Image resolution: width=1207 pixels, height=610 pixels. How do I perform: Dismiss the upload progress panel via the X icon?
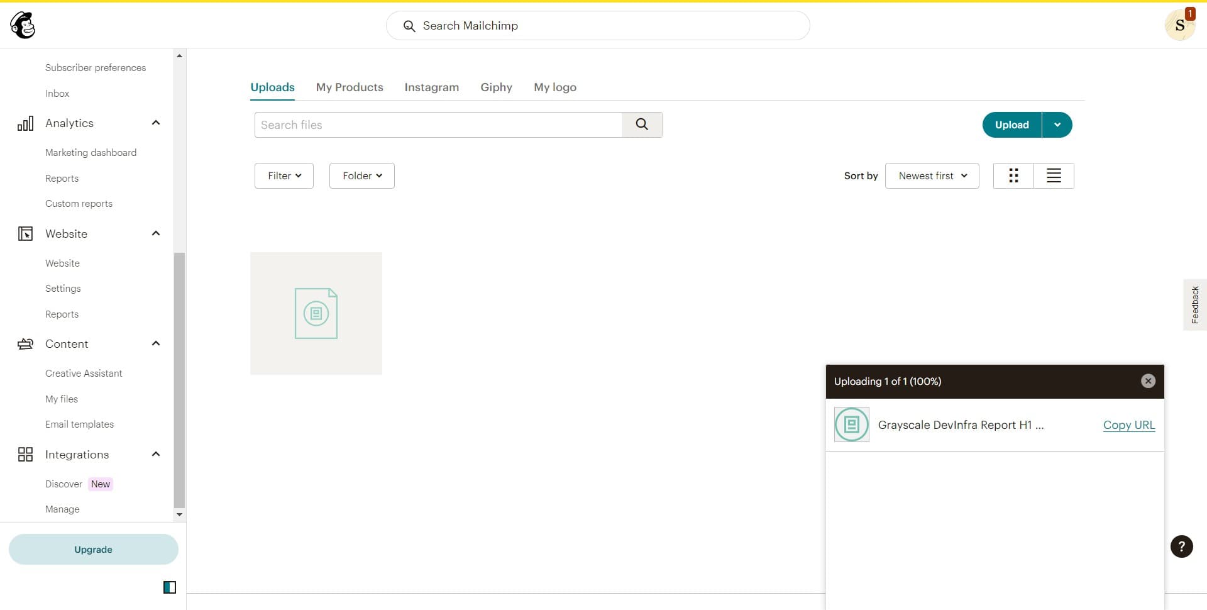pos(1149,381)
